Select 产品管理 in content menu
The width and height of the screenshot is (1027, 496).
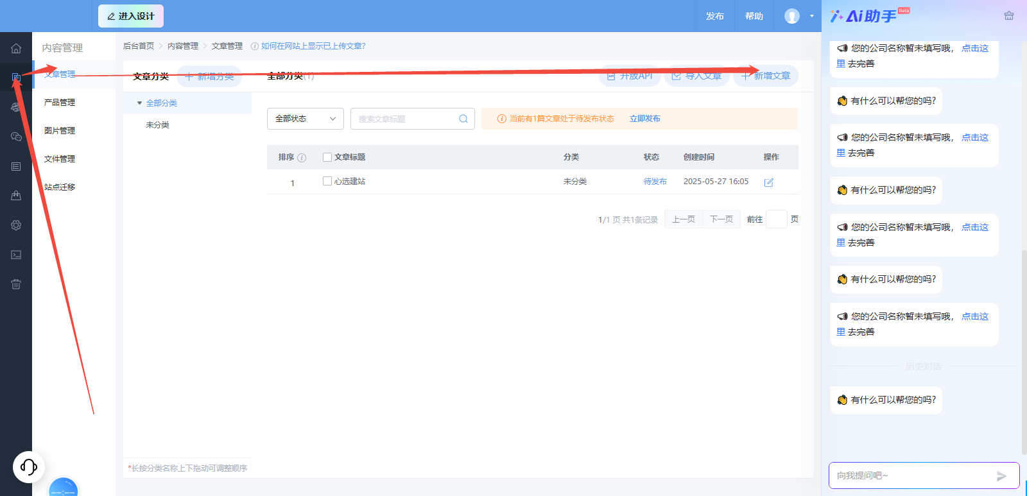[x=60, y=103]
